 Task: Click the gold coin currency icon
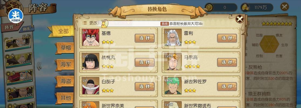click(x=209, y=8)
